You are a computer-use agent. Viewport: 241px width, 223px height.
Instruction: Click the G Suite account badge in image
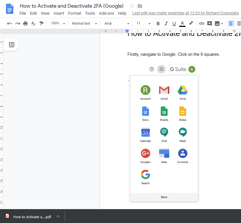pos(182,69)
